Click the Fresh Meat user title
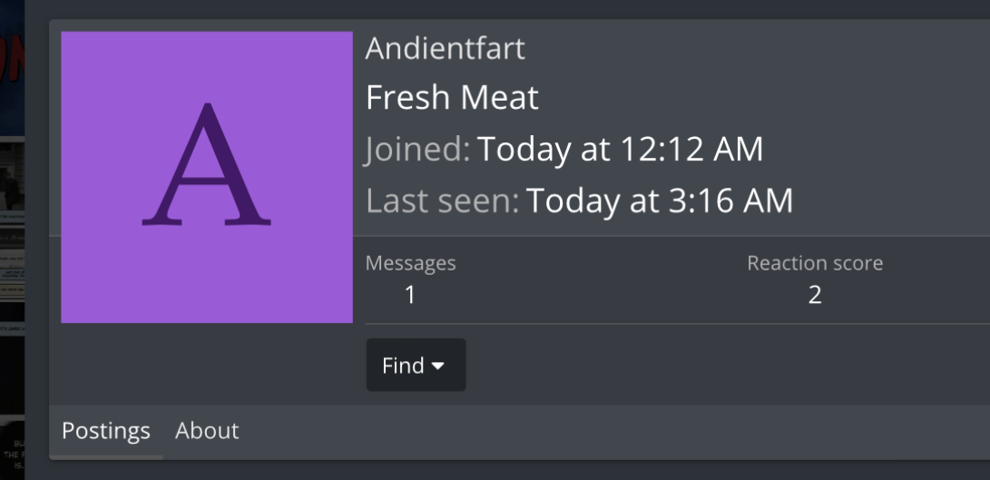The height and width of the screenshot is (480, 990). (x=452, y=98)
